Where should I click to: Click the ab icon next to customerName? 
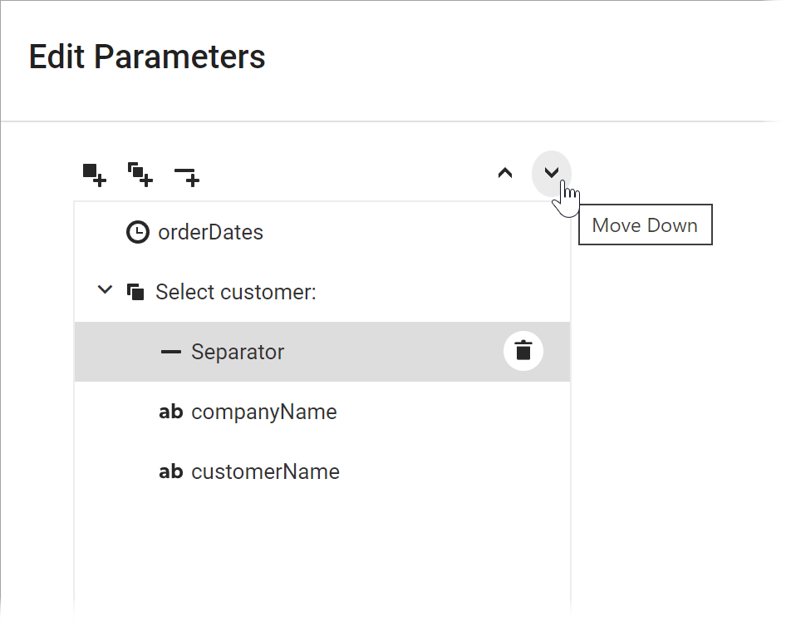(x=170, y=471)
